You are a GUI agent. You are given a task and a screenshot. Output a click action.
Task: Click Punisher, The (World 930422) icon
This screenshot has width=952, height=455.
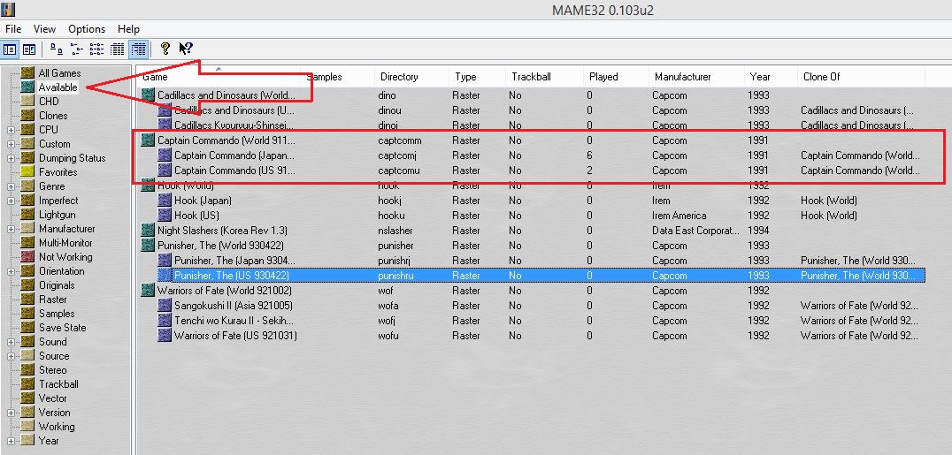click(148, 245)
